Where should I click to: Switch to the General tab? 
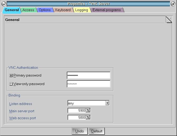(12, 10)
